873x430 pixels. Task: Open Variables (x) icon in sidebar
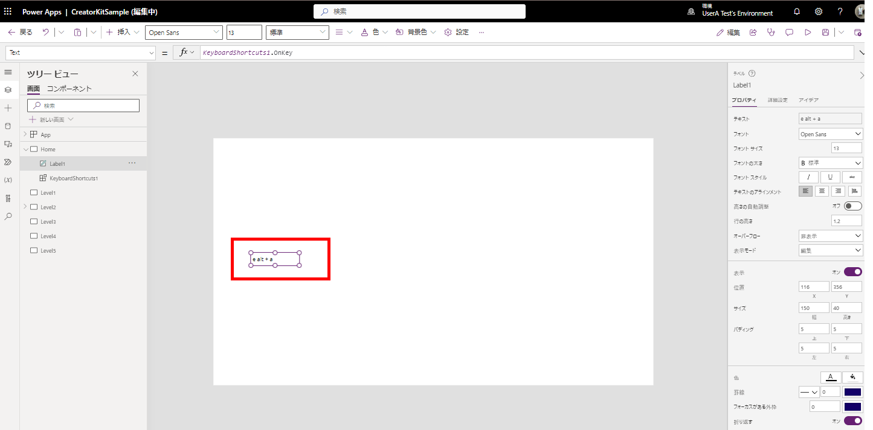click(x=8, y=180)
